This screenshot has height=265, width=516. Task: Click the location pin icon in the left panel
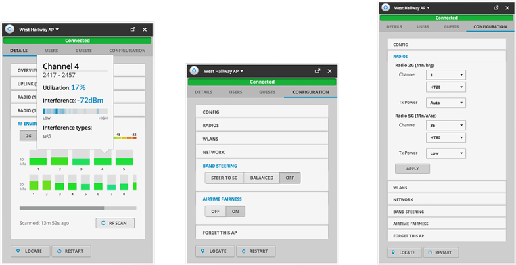click(x=18, y=251)
